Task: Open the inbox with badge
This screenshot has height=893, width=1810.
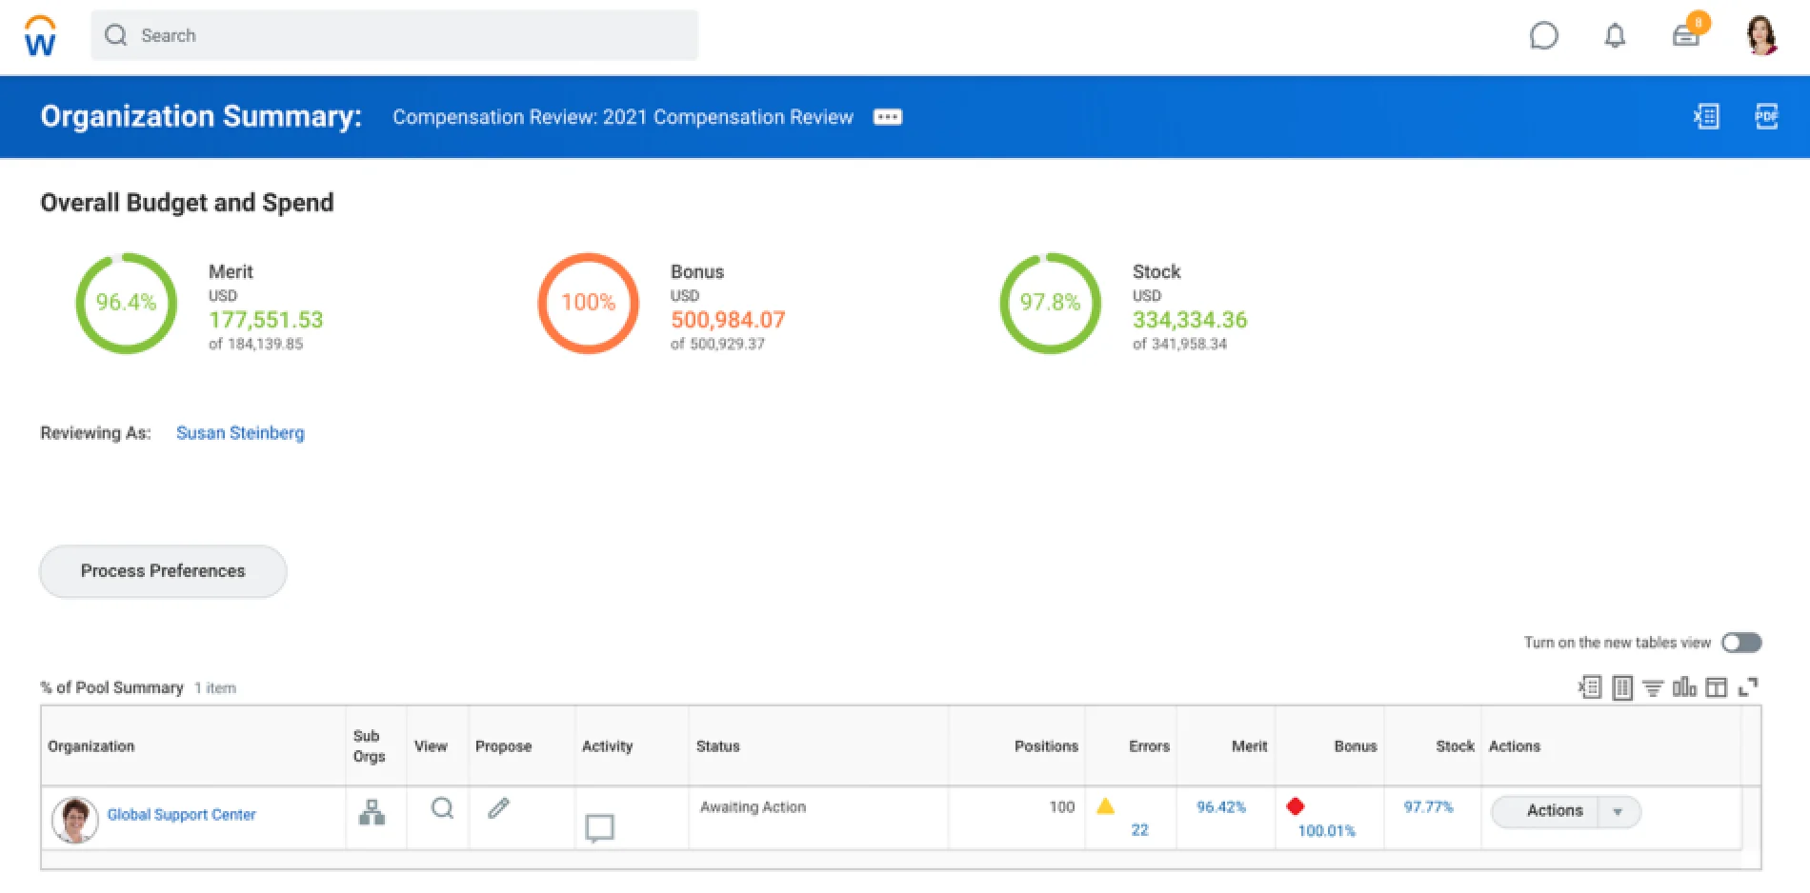Action: pos(1687,34)
